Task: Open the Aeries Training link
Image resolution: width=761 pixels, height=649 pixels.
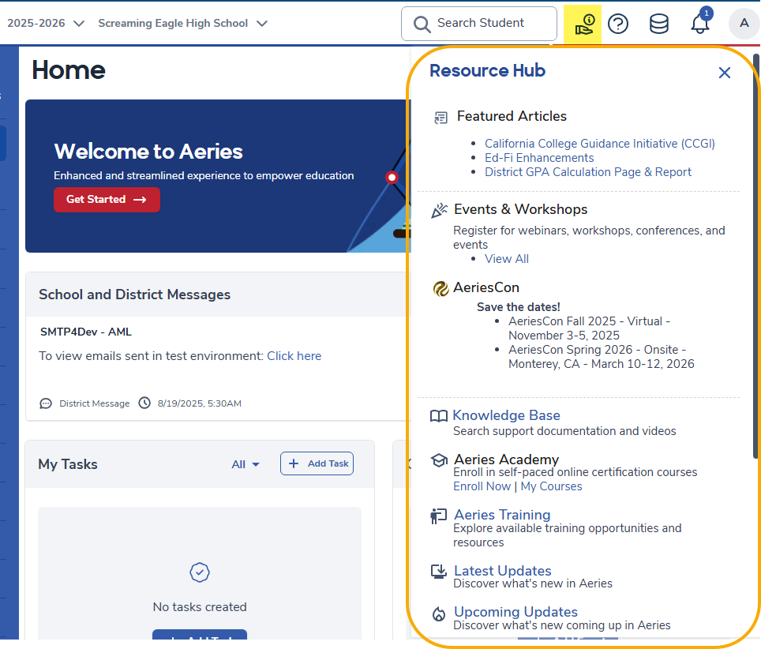Action: coord(502,515)
